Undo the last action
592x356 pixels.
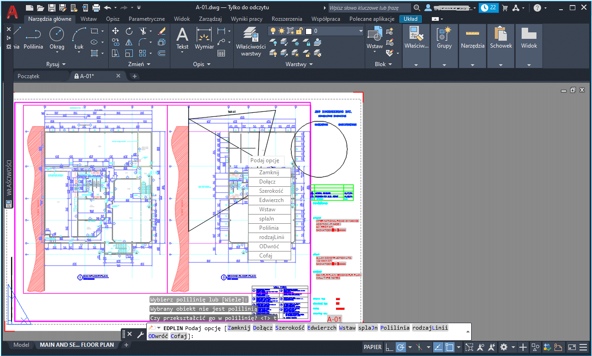107,7
